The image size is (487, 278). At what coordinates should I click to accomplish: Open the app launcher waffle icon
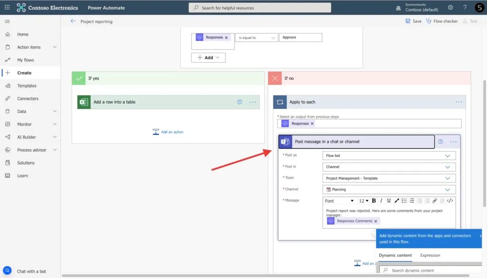point(7,7)
